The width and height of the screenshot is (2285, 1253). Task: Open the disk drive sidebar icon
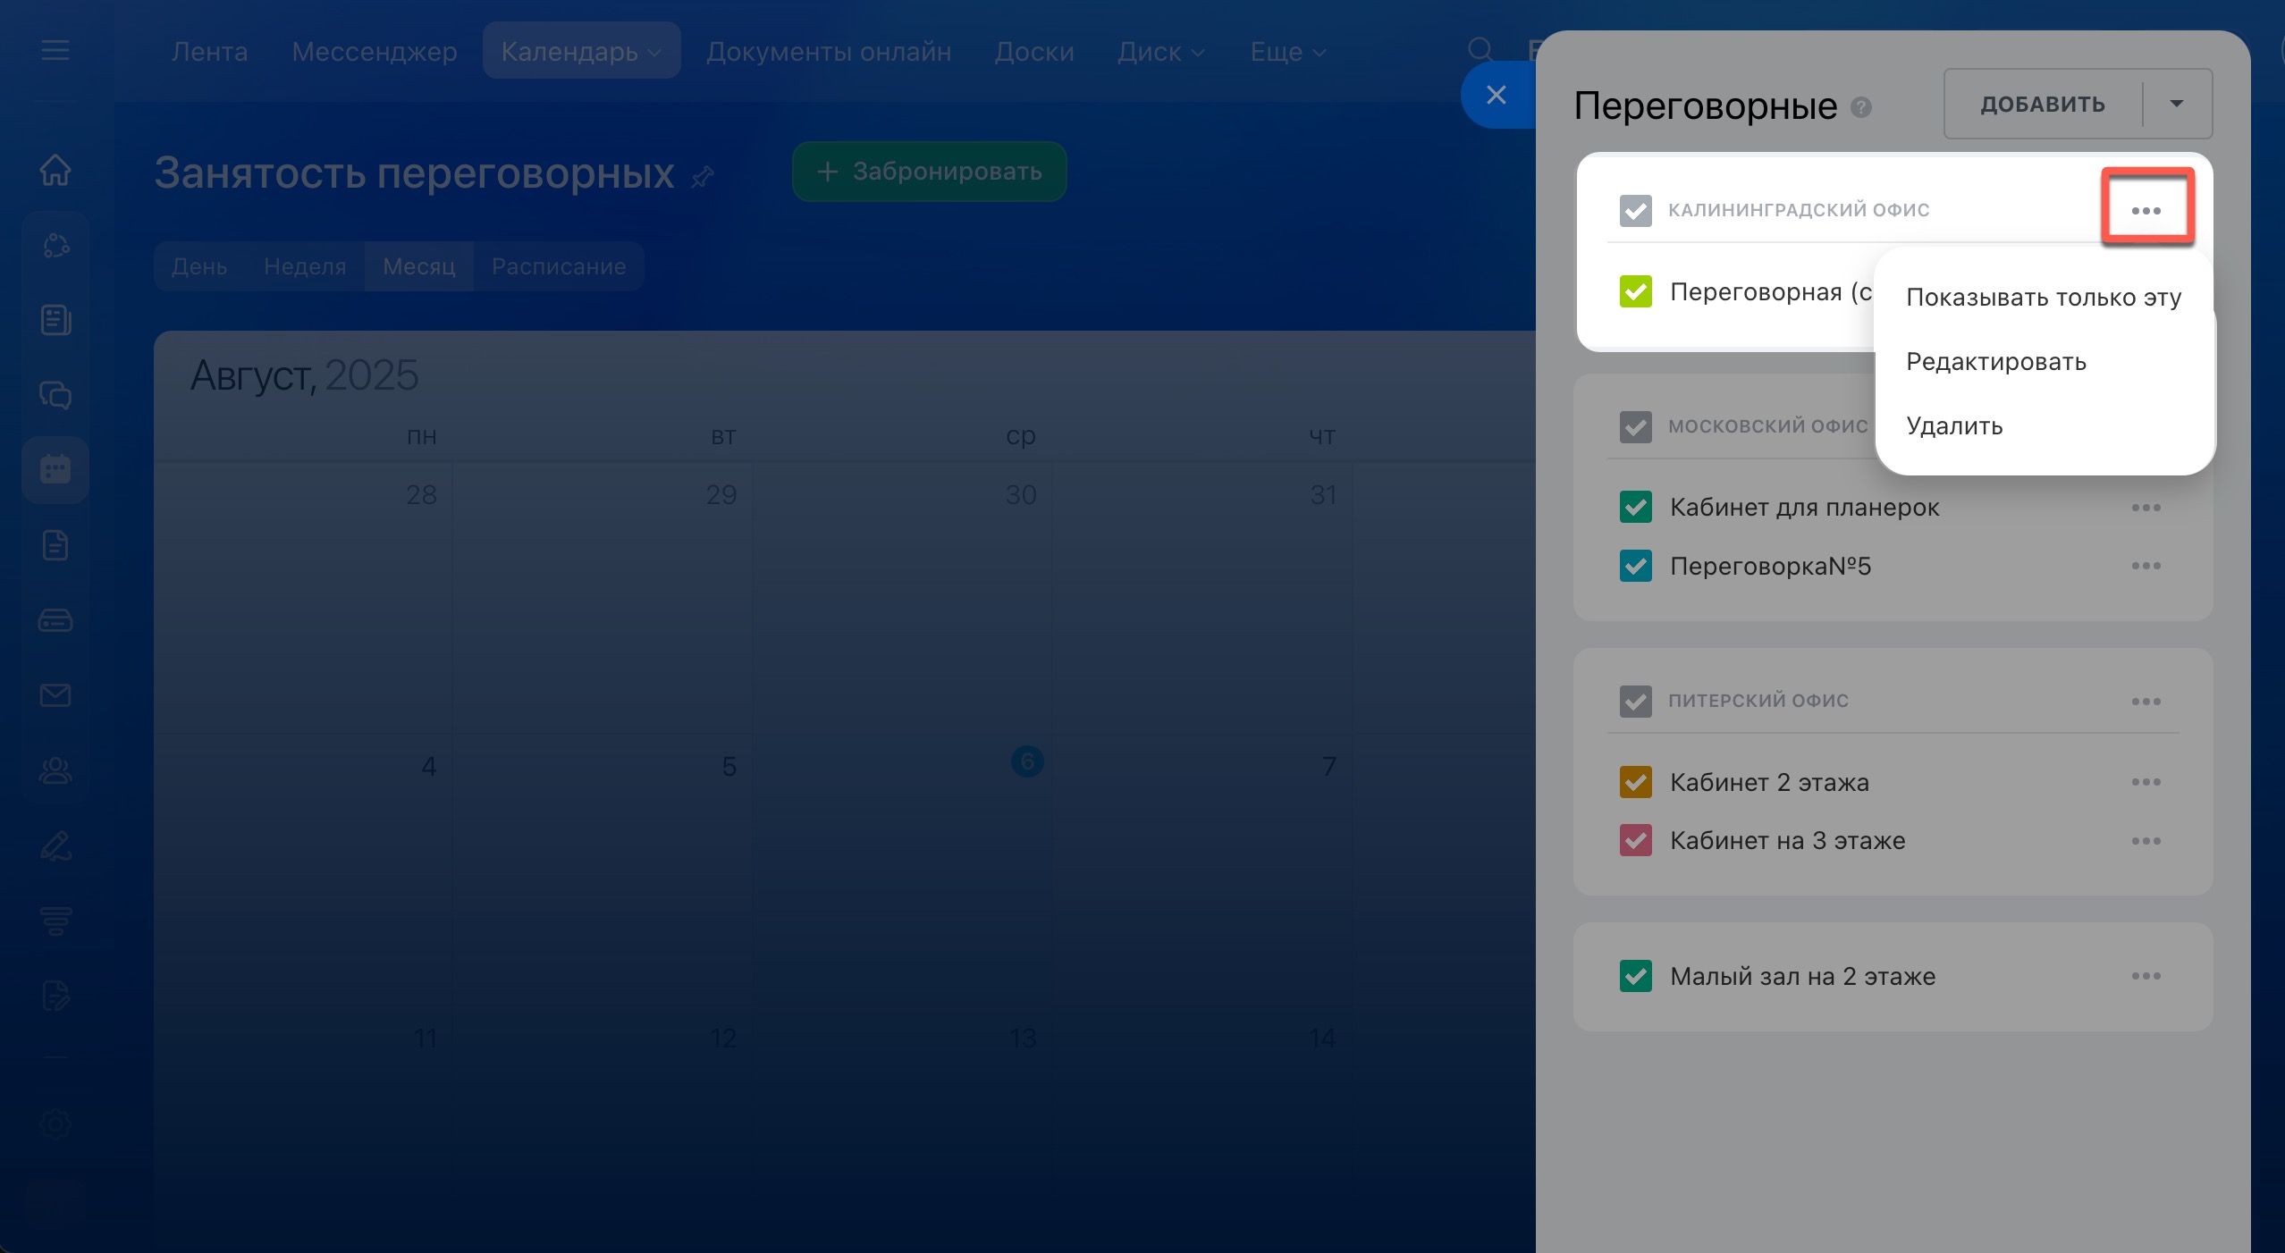(55, 619)
